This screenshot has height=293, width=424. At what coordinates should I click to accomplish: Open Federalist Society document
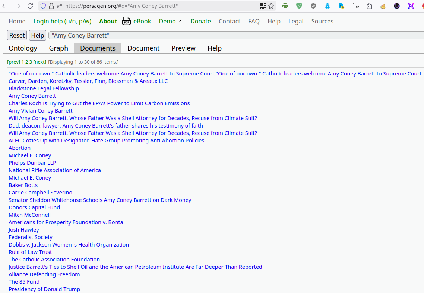pyautogui.click(x=31, y=237)
